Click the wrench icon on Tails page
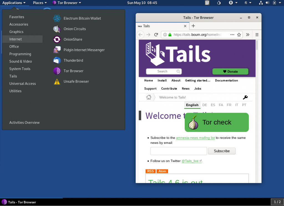Viewport: 284px width, 206px height. click(x=245, y=97)
